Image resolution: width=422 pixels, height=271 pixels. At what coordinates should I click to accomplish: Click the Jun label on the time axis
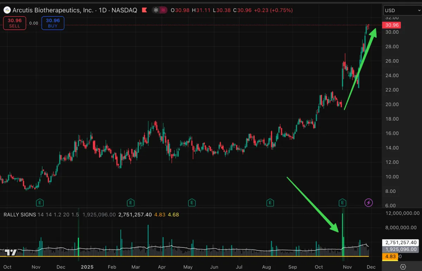[x=213, y=267]
